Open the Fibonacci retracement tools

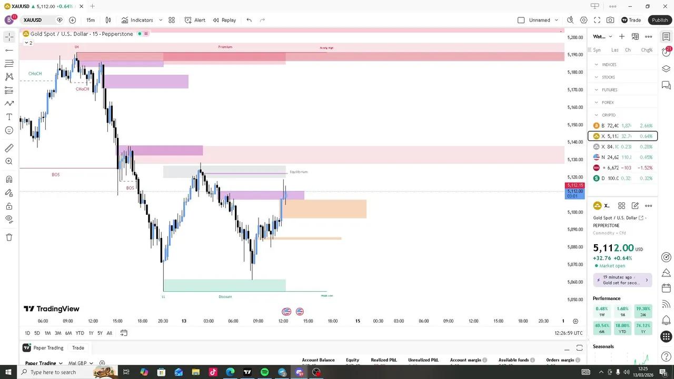[9, 64]
